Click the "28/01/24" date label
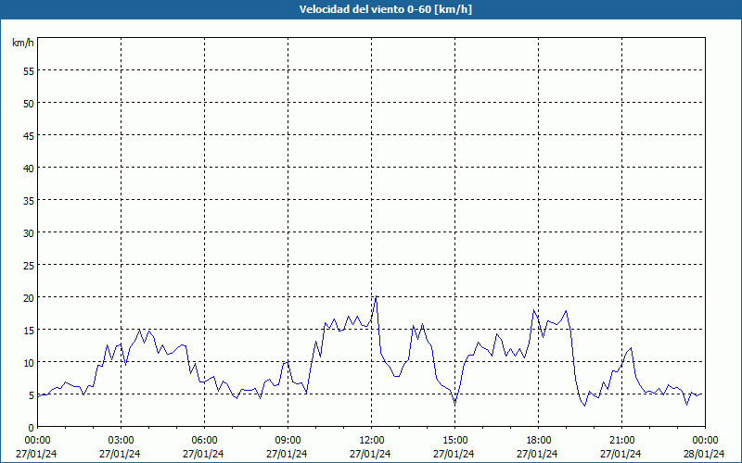Screen dimensions: 742x463 pos(704,454)
